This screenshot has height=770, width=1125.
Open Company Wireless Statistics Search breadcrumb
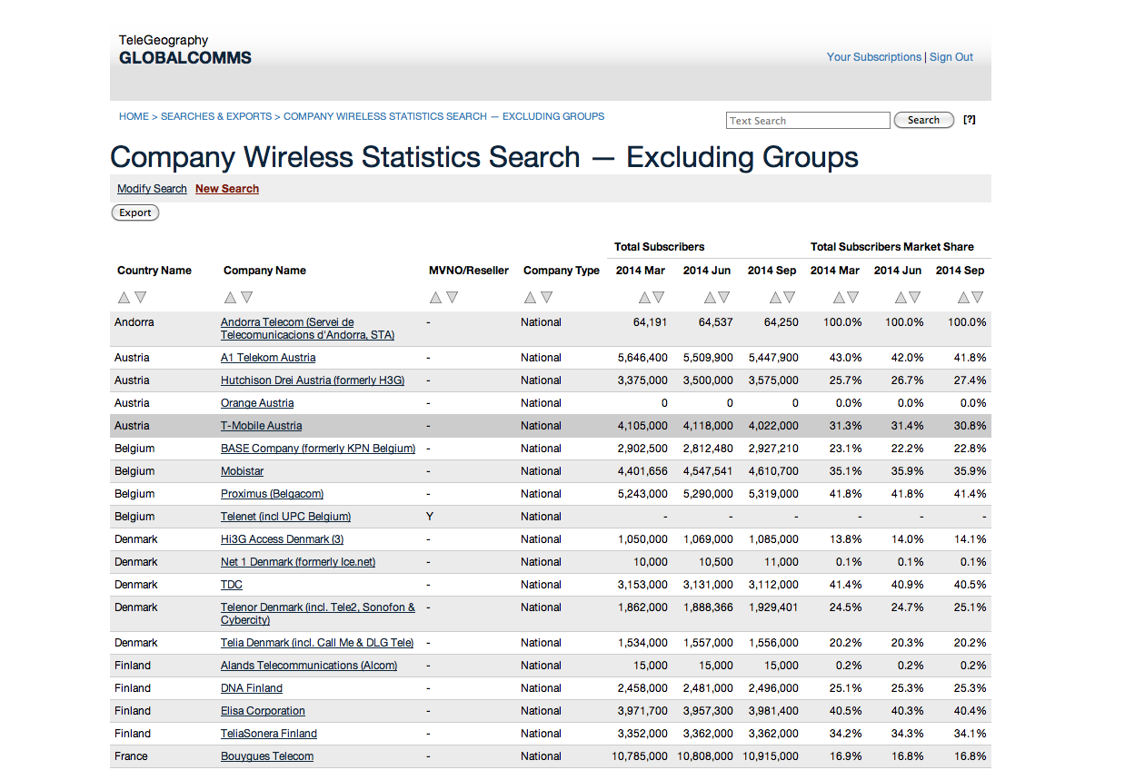(444, 116)
